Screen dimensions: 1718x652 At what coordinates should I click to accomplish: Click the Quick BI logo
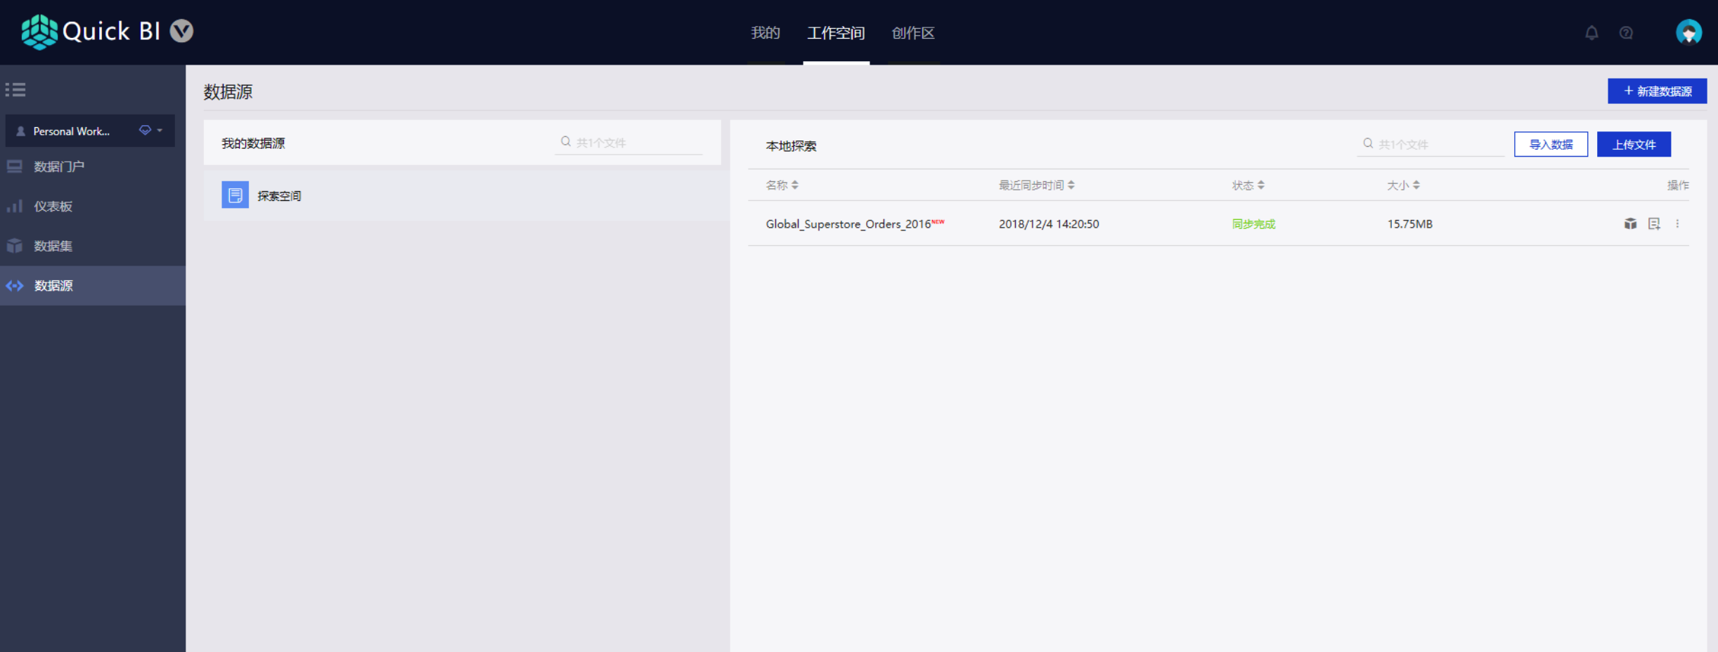coord(91,32)
